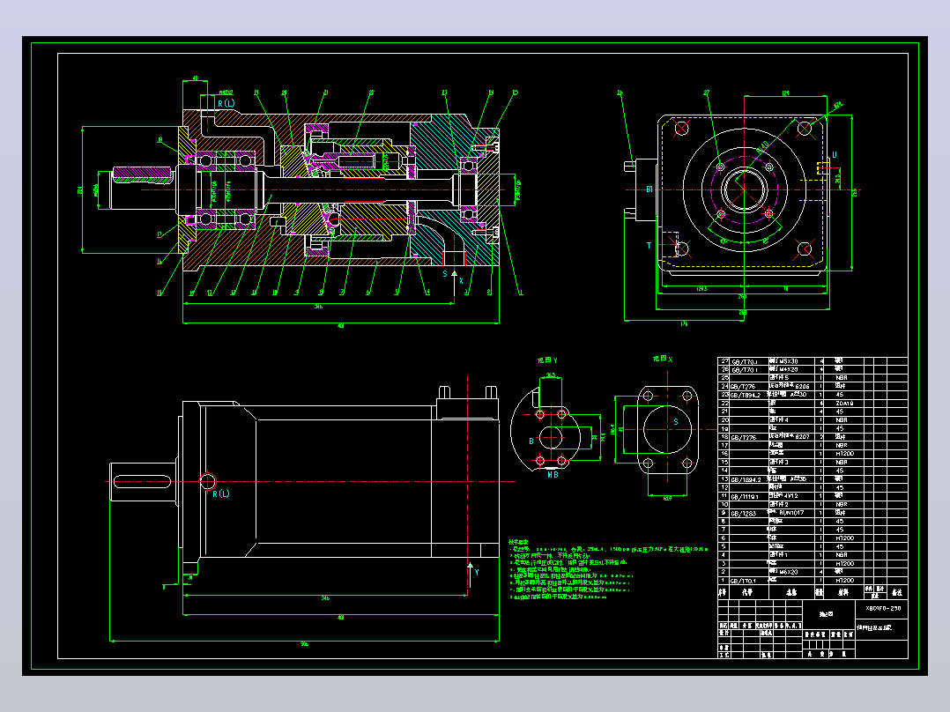This screenshot has height=712, width=950.
Task: Select the RUN1017 text in row 9
Action: pyautogui.click(x=791, y=513)
